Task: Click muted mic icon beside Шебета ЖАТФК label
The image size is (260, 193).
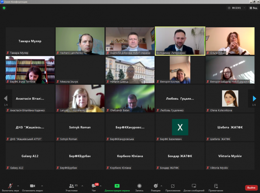Action: point(208,139)
